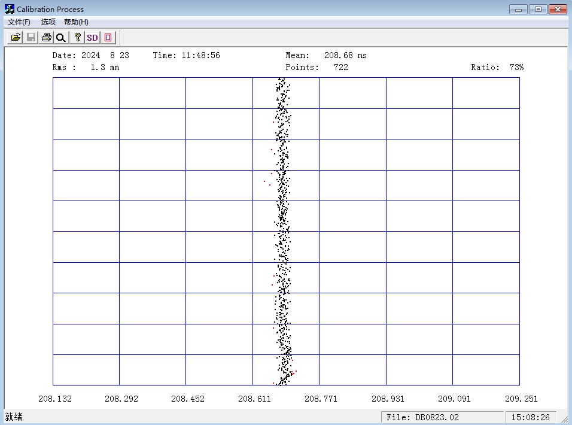
Task: Click the red rectangle toolbar icon
Action: click(108, 37)
